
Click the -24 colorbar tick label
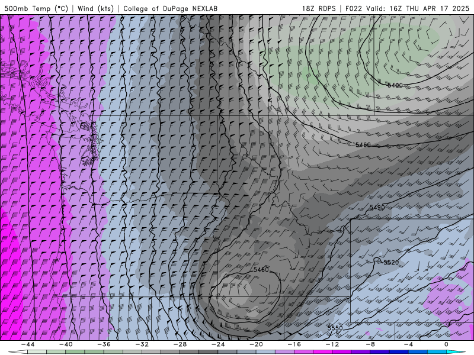click(x=218, y=344)
